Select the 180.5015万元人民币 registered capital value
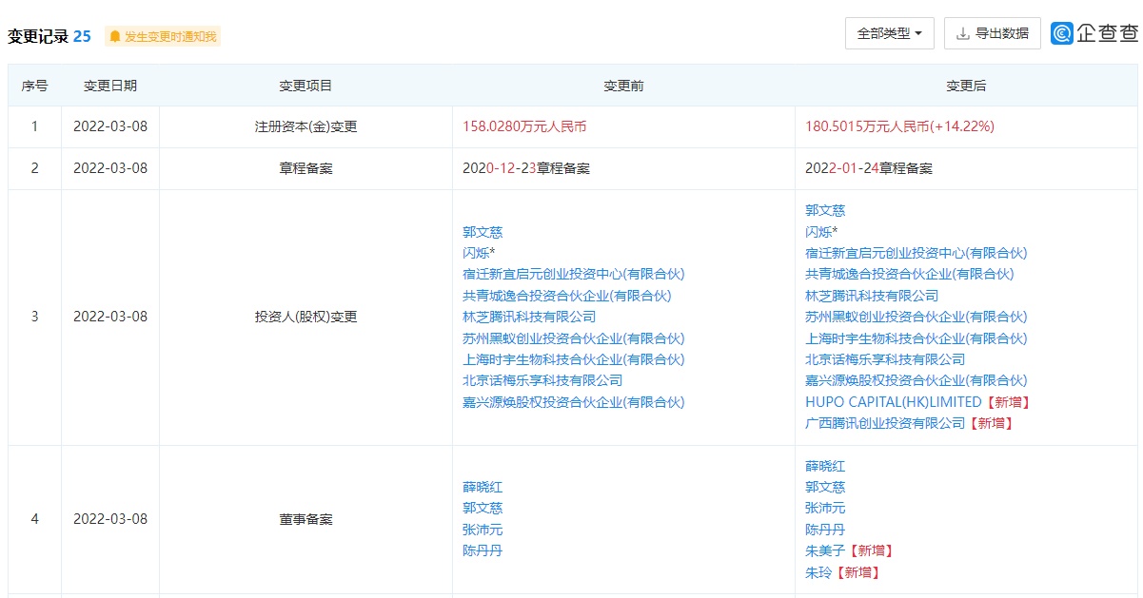1143x598 pixels. click(899, 126)
